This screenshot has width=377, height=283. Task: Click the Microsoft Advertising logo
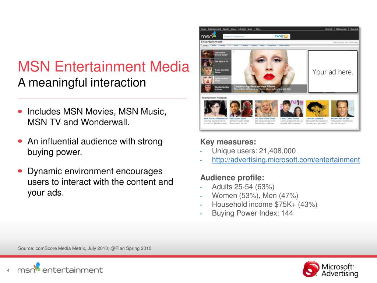[x=330, y=269]
